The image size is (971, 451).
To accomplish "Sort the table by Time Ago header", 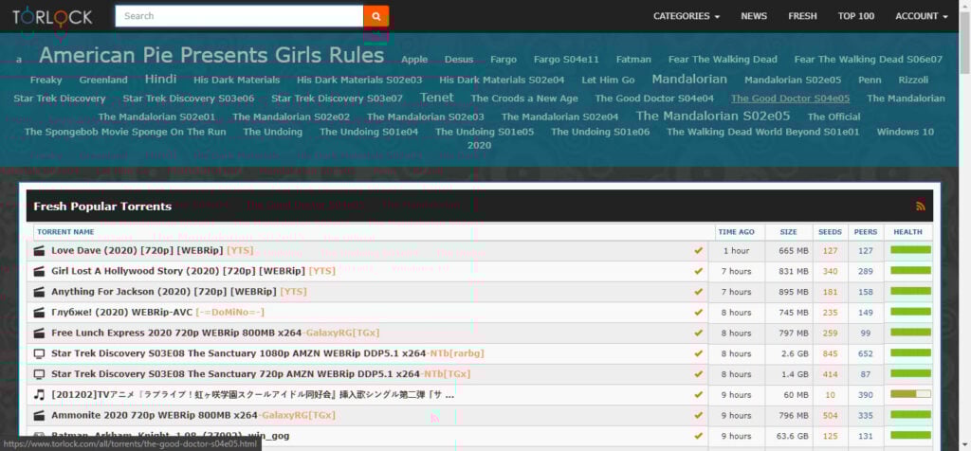I will (736, 232).
